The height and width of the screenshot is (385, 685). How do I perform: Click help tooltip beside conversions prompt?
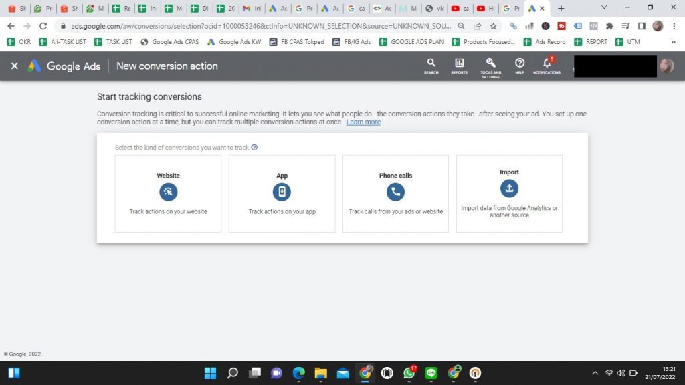coord(254,148)
